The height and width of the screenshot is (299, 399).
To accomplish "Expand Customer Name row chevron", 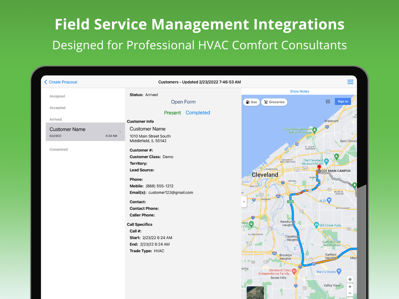I will coord(120,132).
